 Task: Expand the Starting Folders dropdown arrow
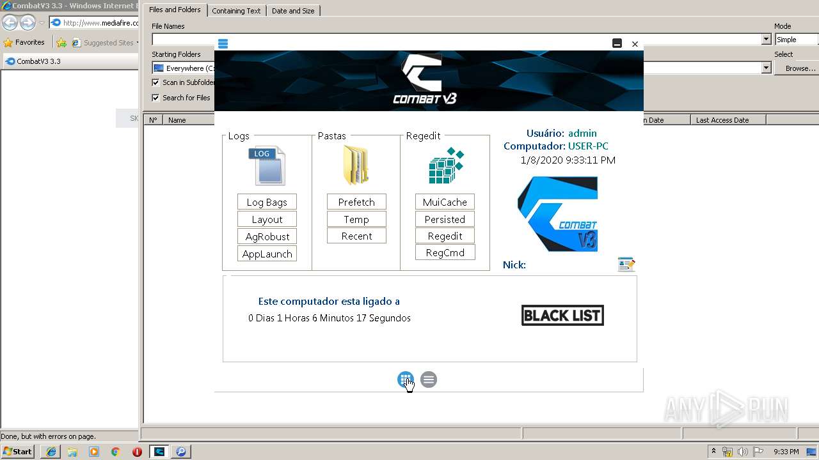766,68
